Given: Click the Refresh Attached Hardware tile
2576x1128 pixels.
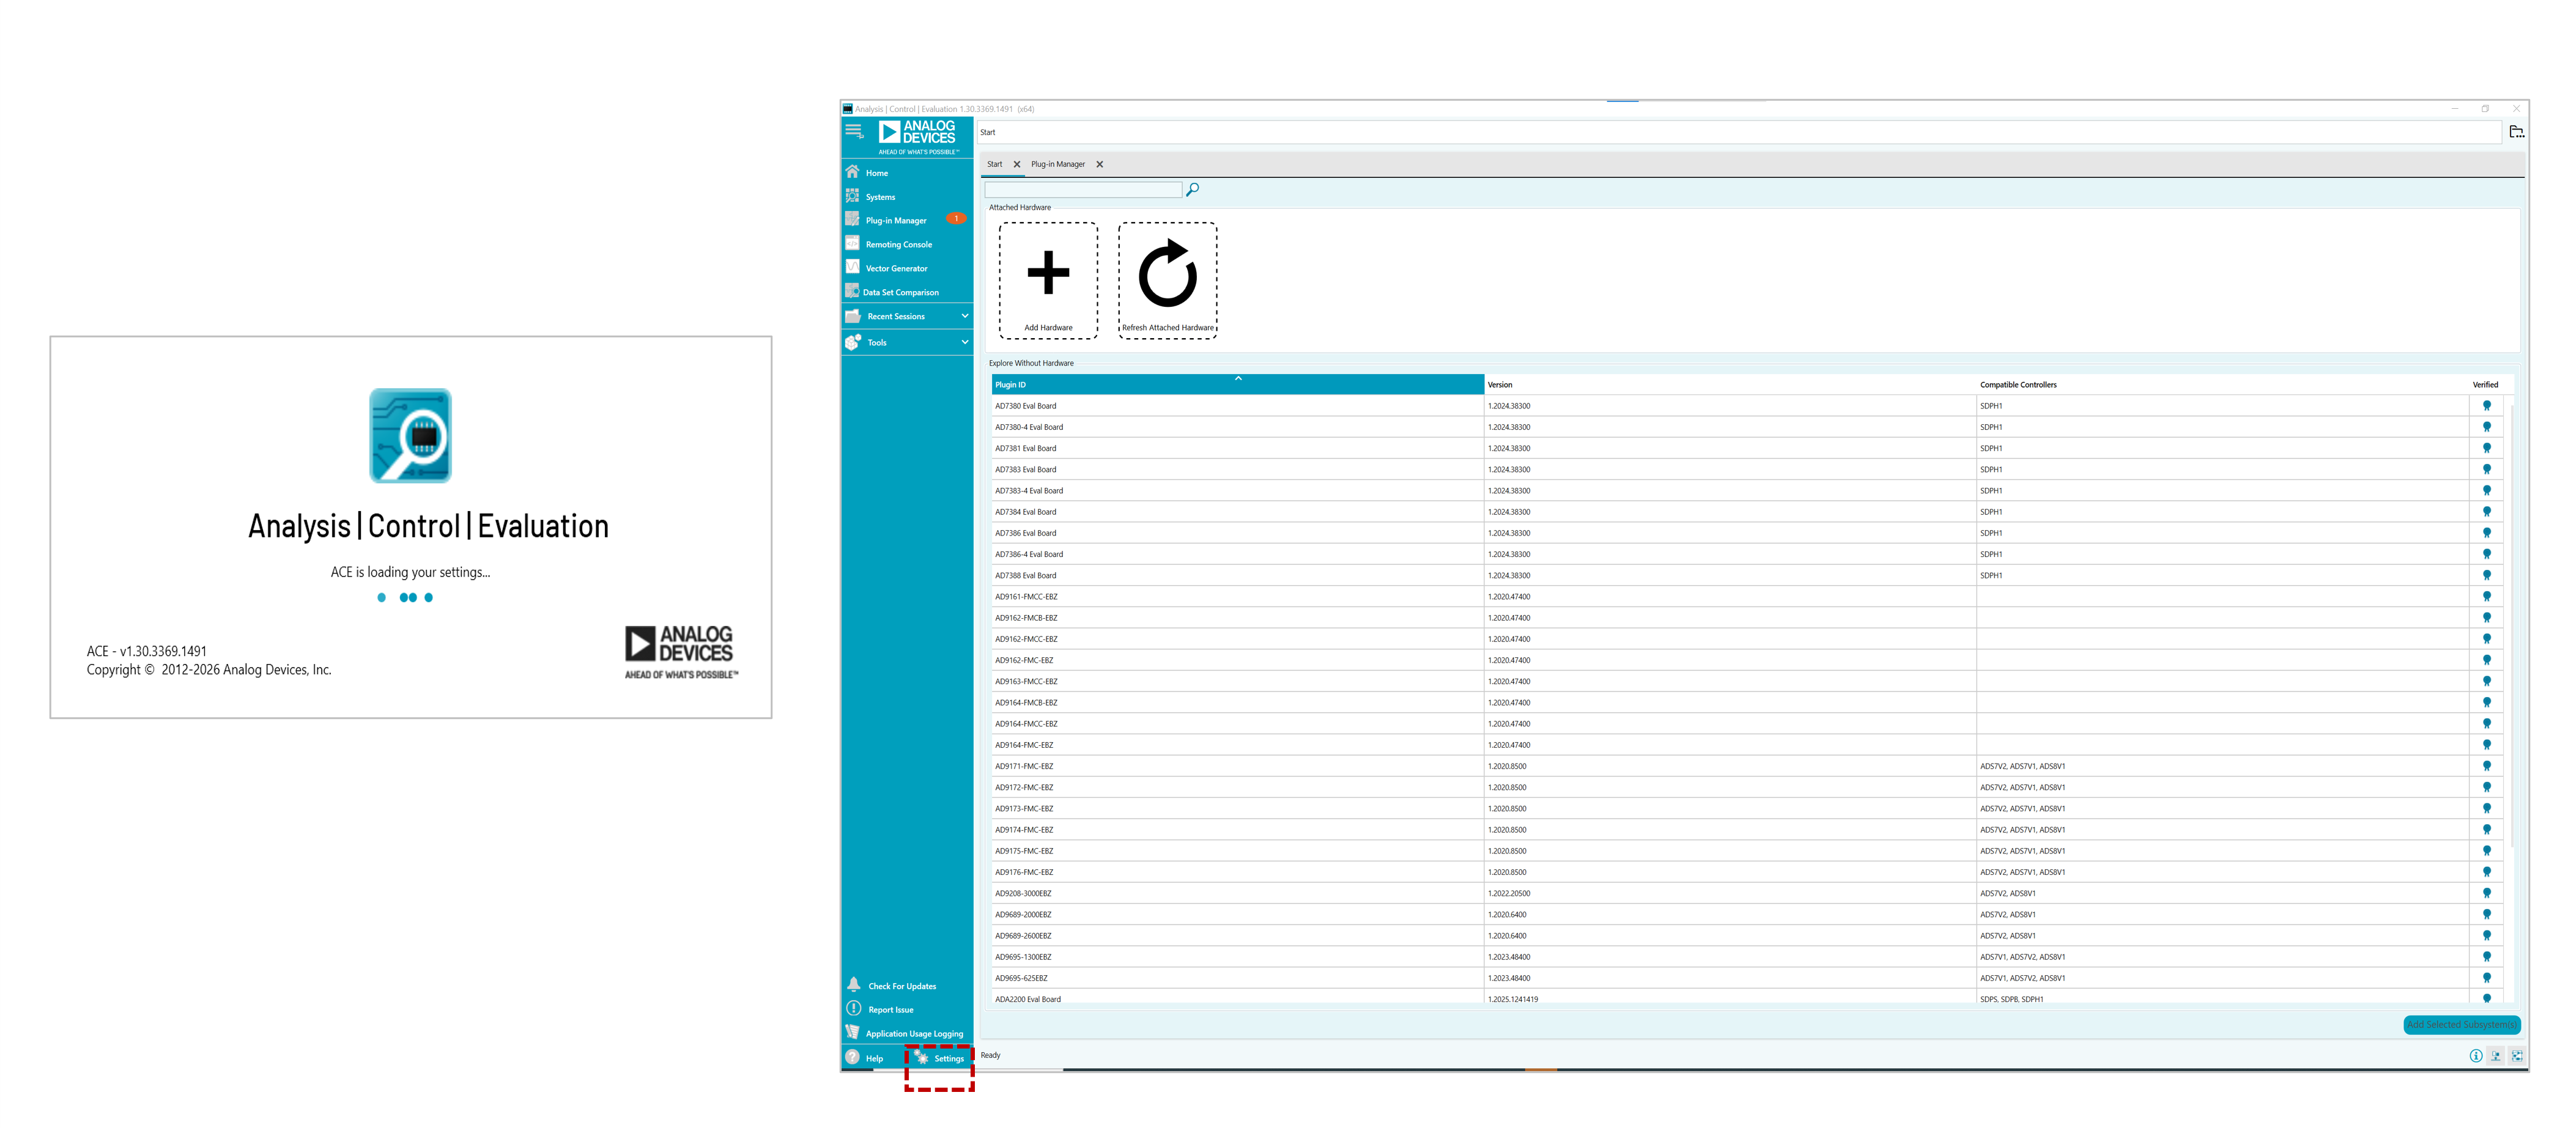Looking at the screenshot, I should pos(1167,281).
